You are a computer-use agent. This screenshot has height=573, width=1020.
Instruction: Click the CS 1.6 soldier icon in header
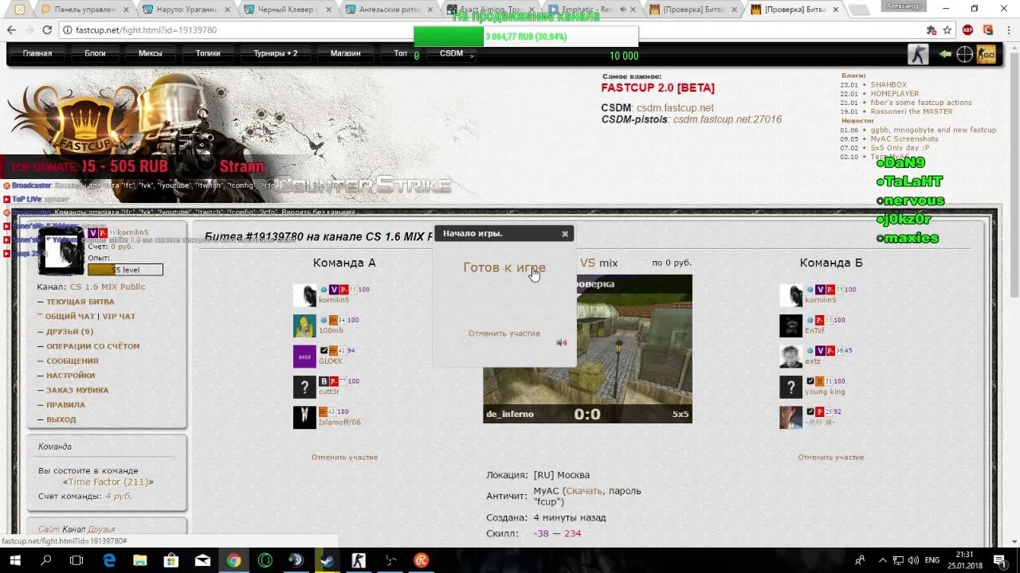tap(918, 54)
